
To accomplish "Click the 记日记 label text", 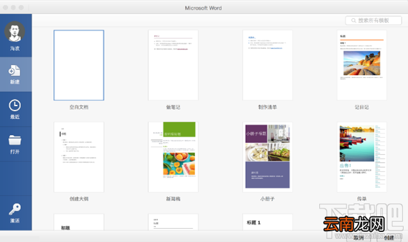I will [x=362, y=107].
